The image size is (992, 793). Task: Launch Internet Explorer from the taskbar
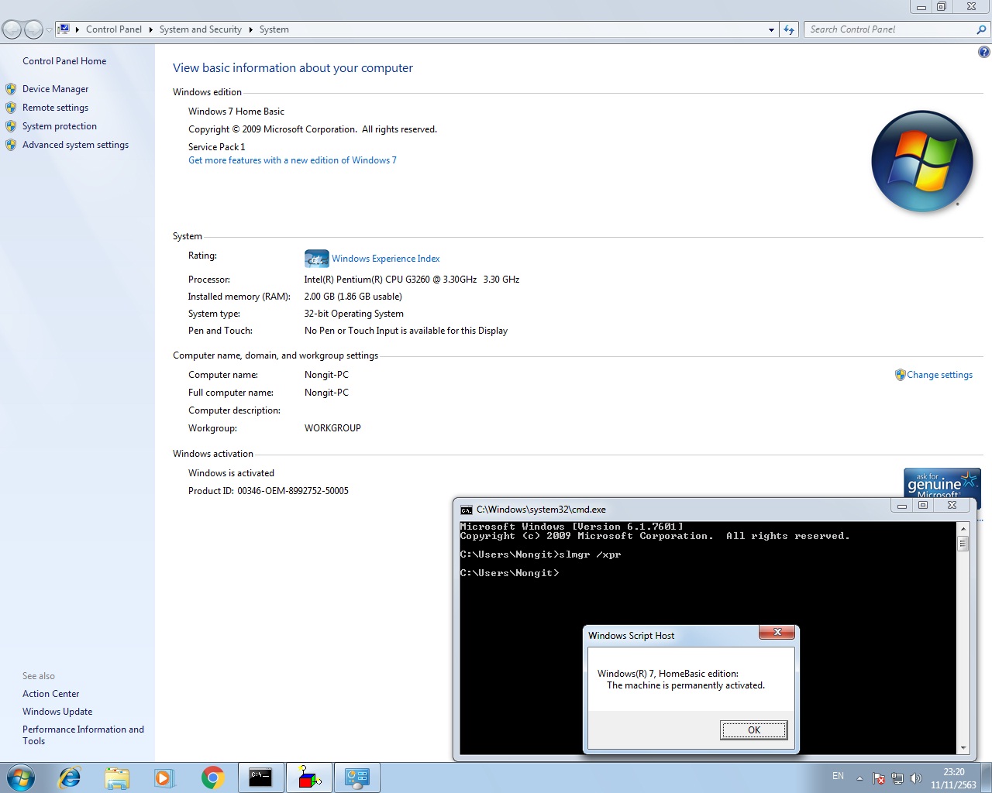pyautogui.click(x=70, y=778)
